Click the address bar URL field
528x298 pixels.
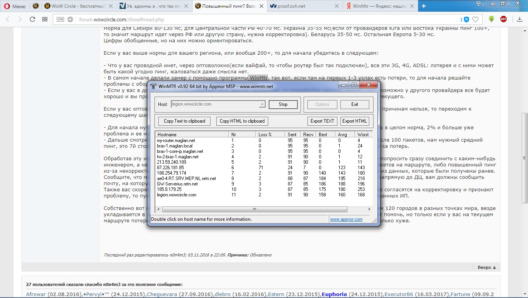233,19
